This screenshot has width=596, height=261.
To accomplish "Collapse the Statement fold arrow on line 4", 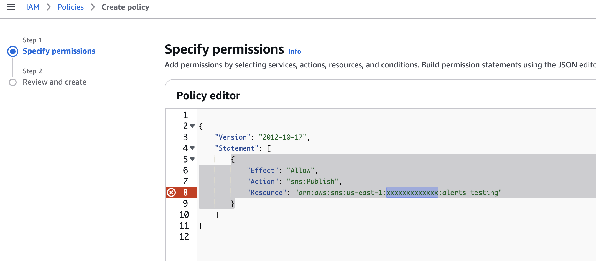I will pos(192,148).
